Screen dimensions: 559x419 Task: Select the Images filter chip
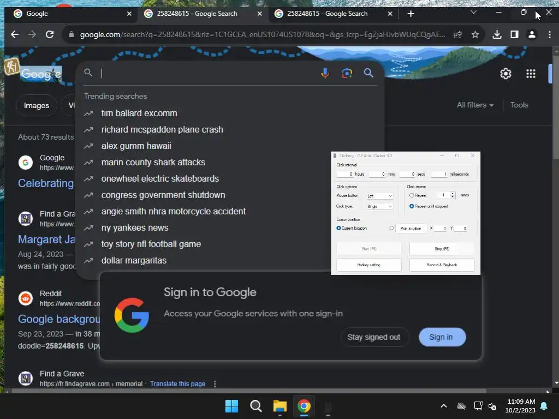37,105
